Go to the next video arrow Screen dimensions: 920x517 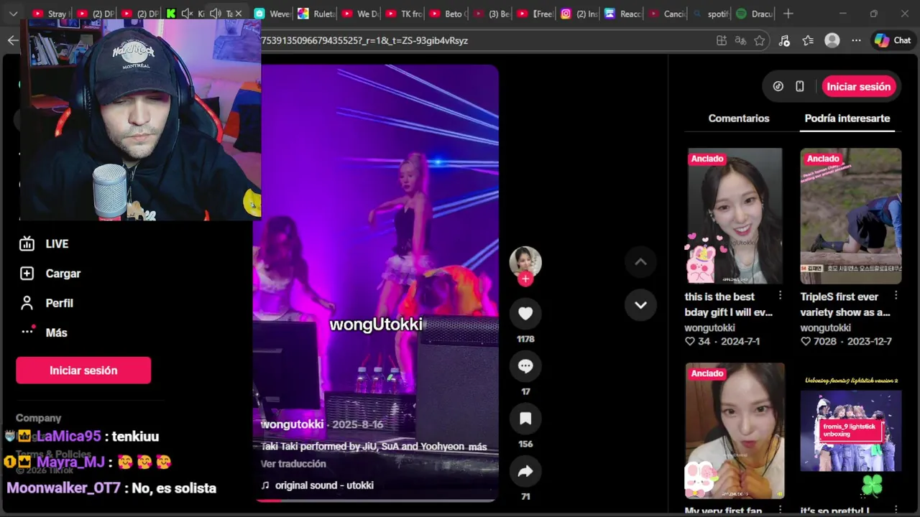[640, 304]
